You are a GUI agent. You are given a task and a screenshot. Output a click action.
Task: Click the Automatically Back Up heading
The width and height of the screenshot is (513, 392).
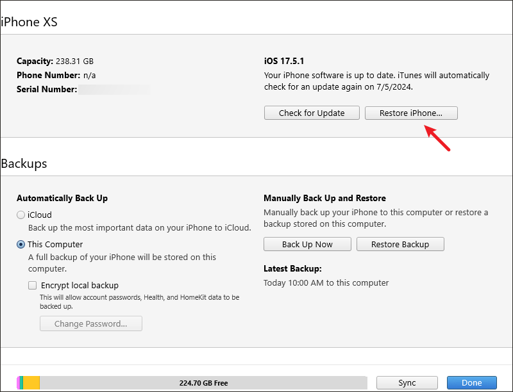click(x=62, y=199)
